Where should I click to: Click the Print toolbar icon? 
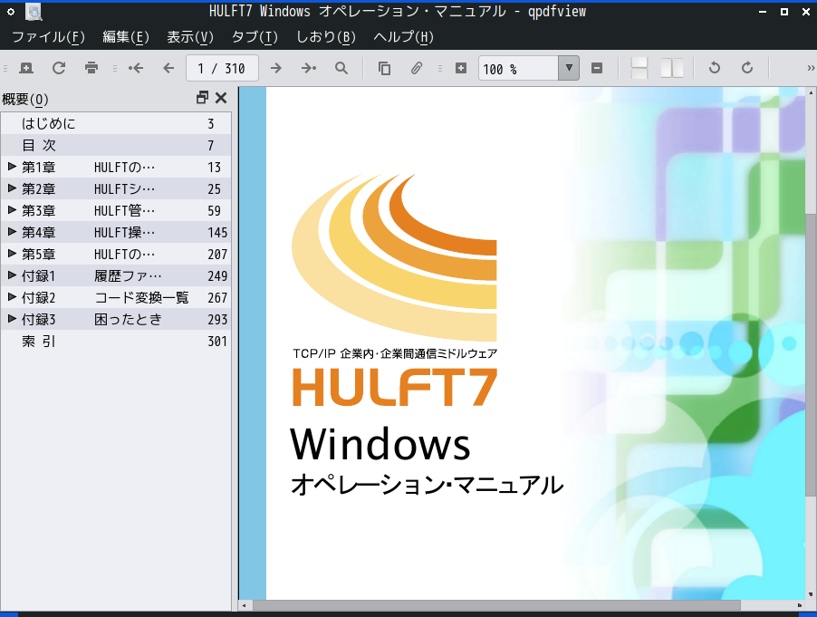coord(91,68)
